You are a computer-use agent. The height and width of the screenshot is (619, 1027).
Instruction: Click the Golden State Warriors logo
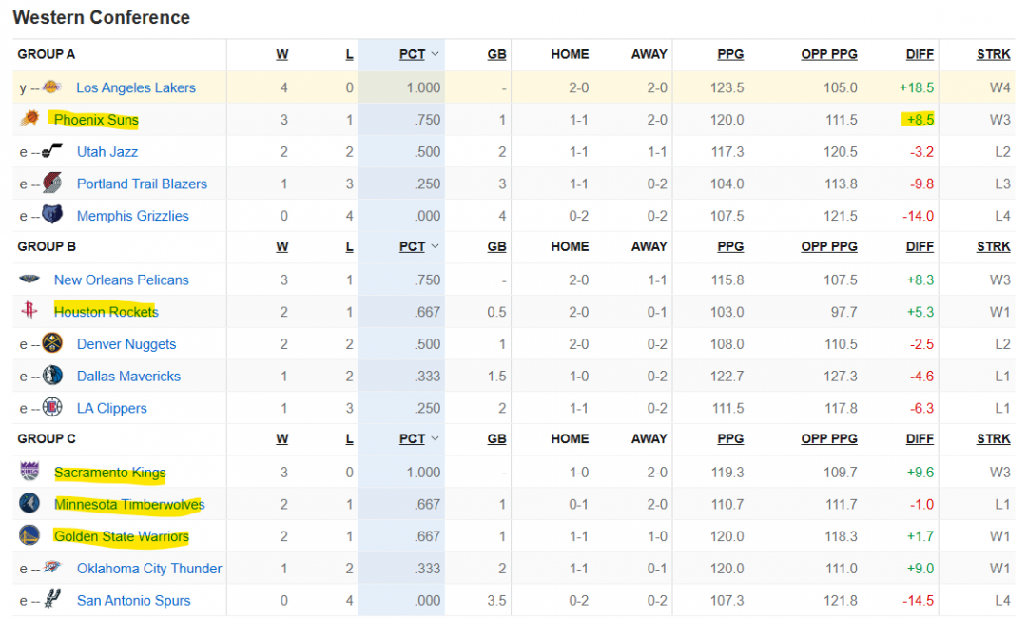coord(29,535)
